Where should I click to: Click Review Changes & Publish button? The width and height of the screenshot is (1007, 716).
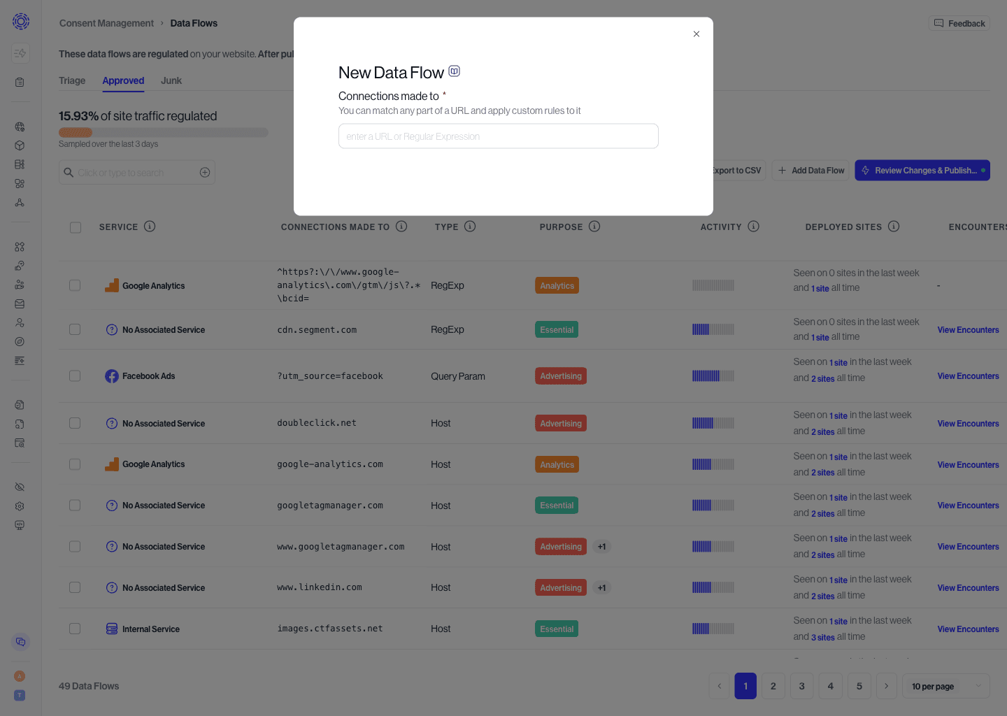click(x=922, y=171)
